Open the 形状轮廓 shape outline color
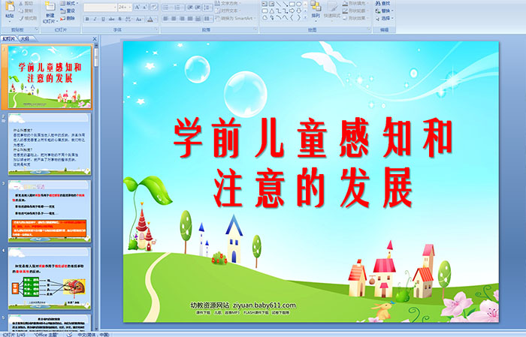This screenshot has height=337, width=526. [x=355, y=11]
